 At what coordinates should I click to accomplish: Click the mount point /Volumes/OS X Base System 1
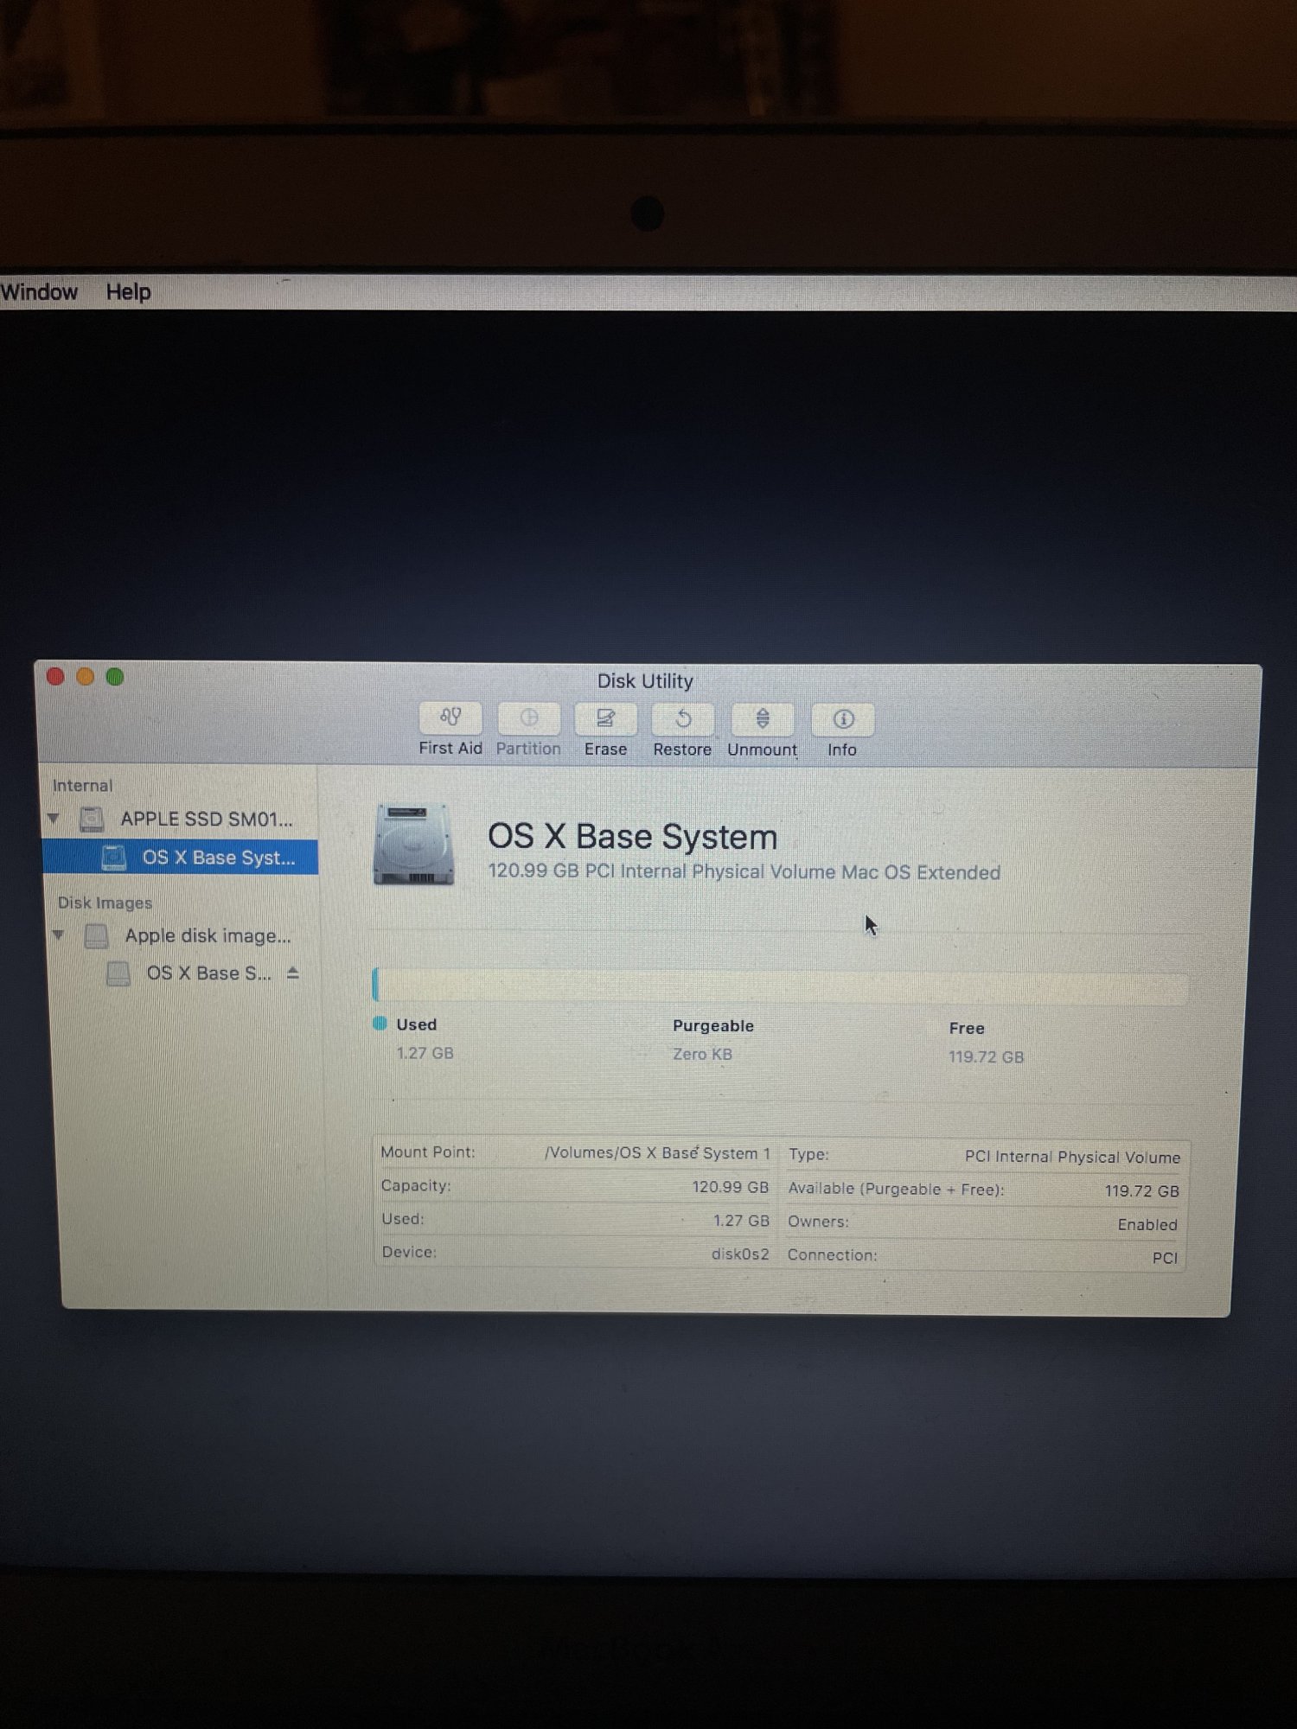point(657,1153)
